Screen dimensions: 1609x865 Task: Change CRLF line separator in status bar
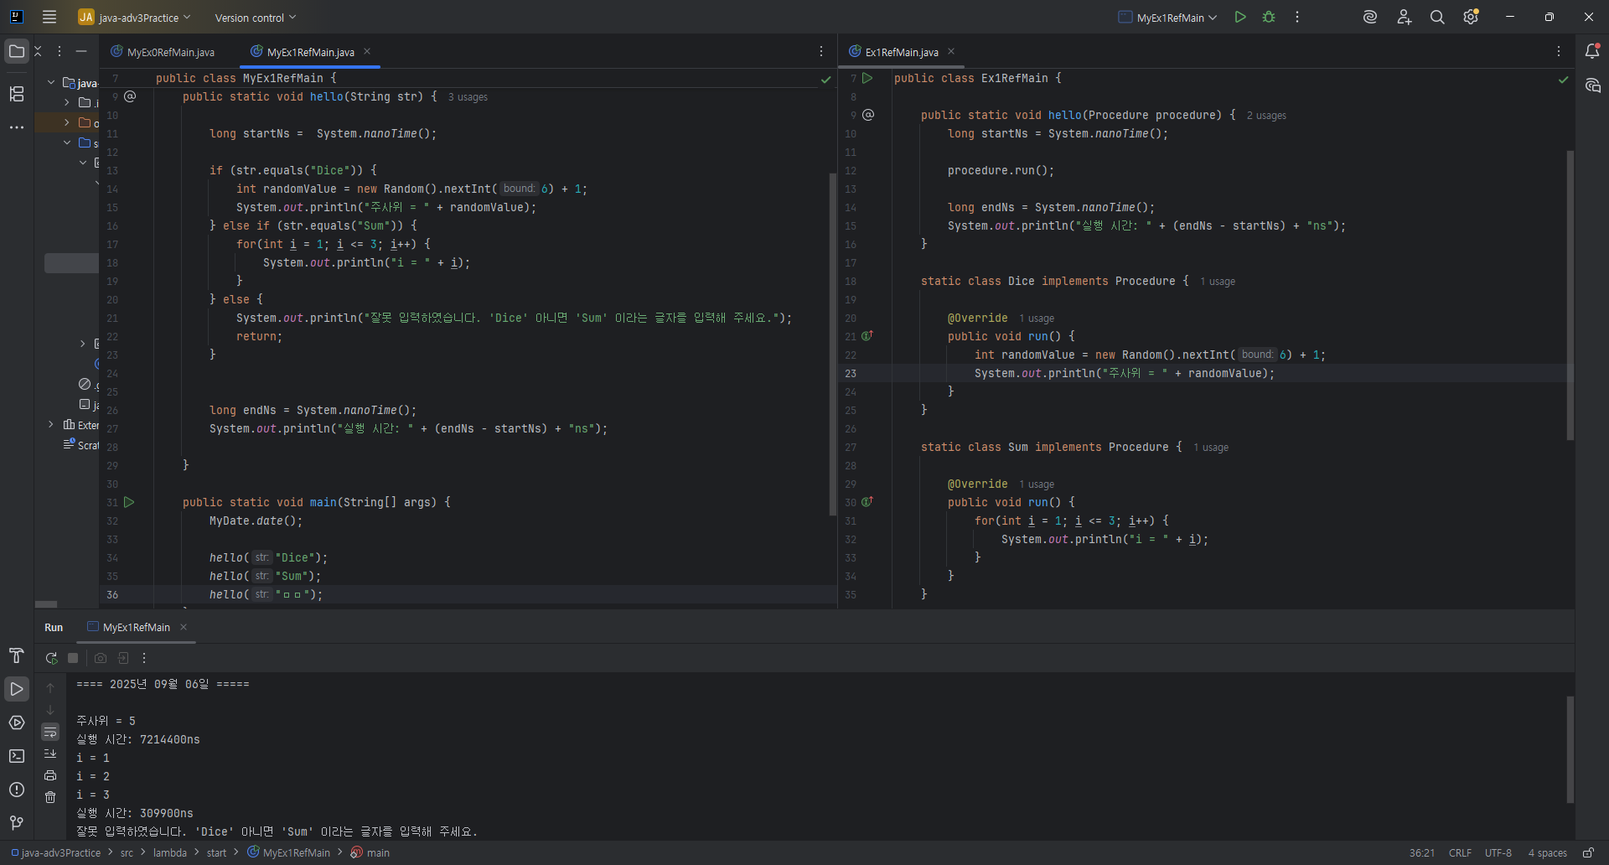coord(1460,852)
